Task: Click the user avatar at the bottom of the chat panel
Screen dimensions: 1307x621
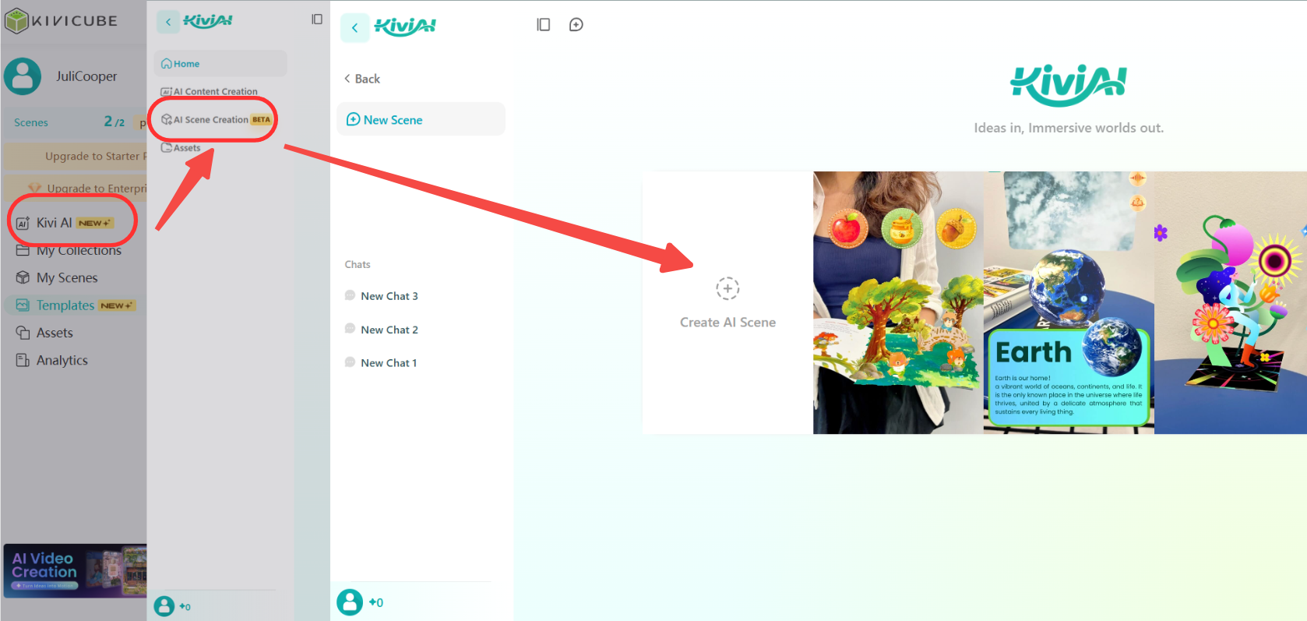Action: [350, 602]
